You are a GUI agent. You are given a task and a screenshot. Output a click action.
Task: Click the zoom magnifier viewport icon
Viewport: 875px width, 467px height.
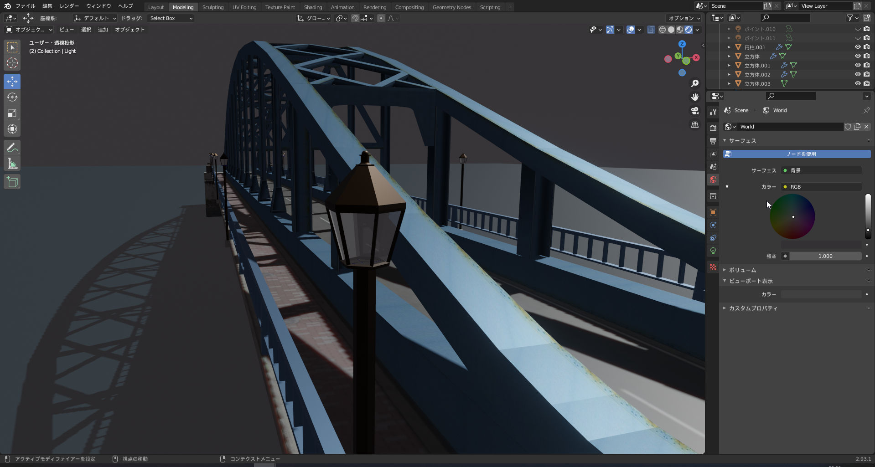695,83
